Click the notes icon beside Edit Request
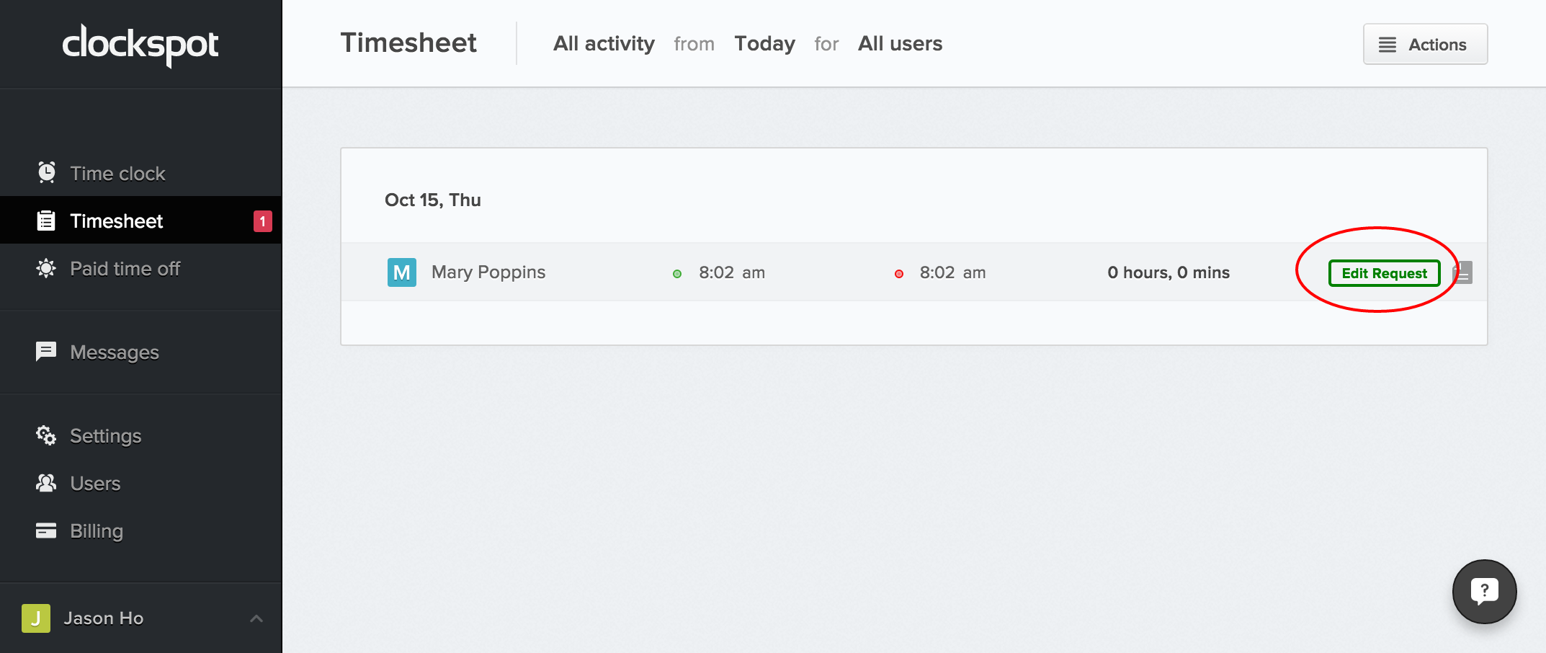Screen dimensions: 1546x653 click(x=1463, y=273)
